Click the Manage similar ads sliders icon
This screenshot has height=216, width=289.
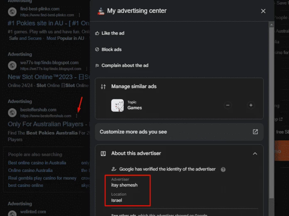(x=103, y=86)
